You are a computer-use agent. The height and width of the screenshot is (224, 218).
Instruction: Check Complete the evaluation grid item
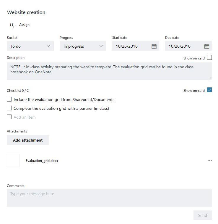(9, 108)
